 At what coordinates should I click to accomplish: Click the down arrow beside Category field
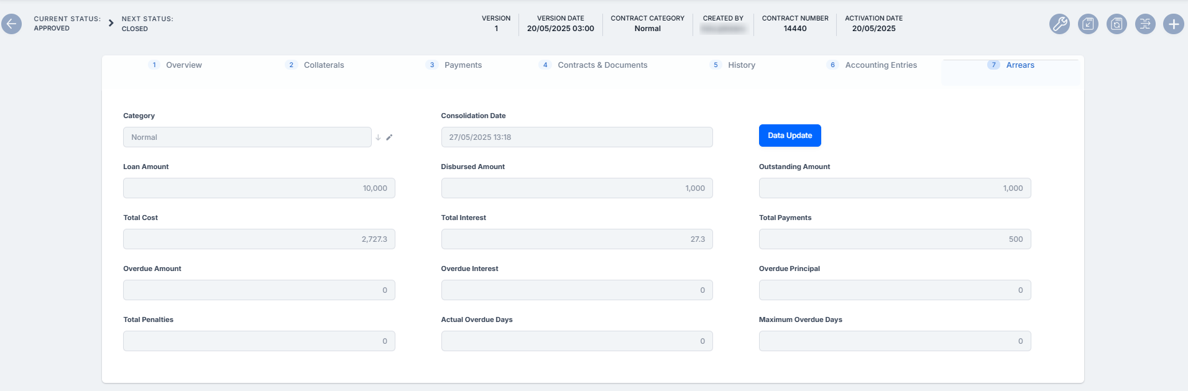[x=378, y=137]
